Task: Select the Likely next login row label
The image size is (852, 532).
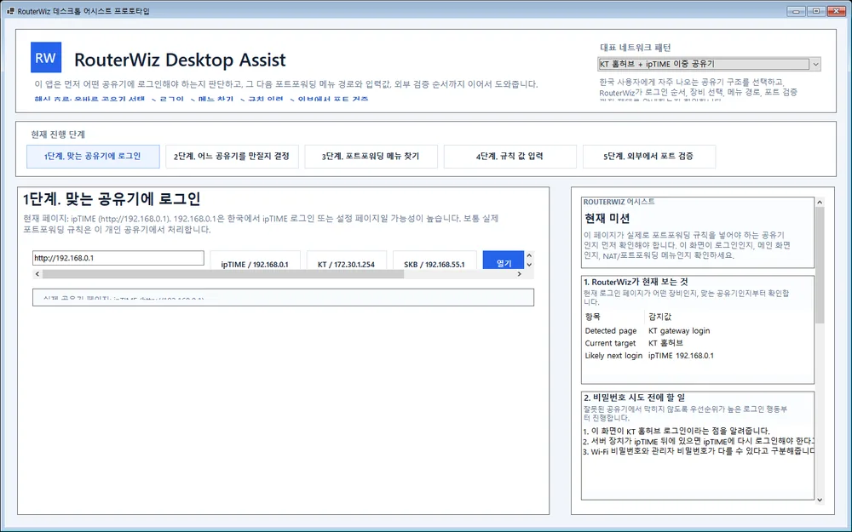Action: 613,356
